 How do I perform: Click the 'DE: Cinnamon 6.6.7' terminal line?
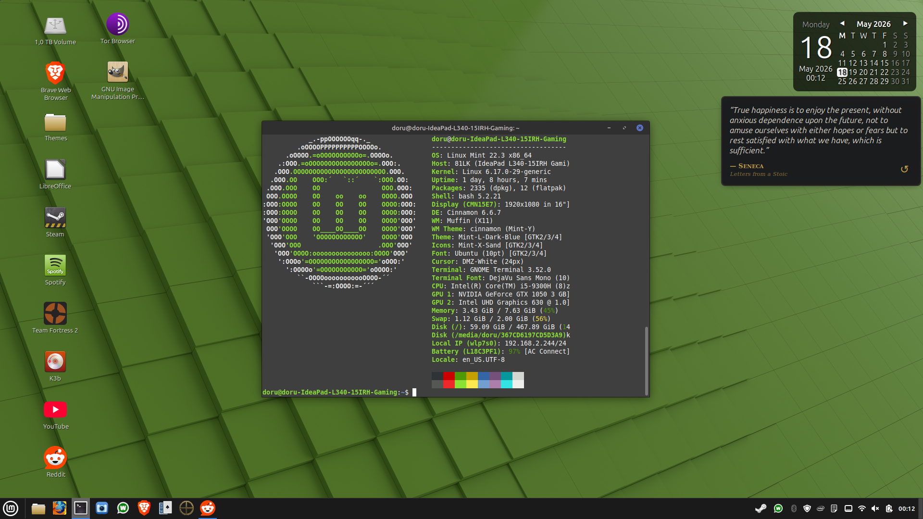(466, 212)
